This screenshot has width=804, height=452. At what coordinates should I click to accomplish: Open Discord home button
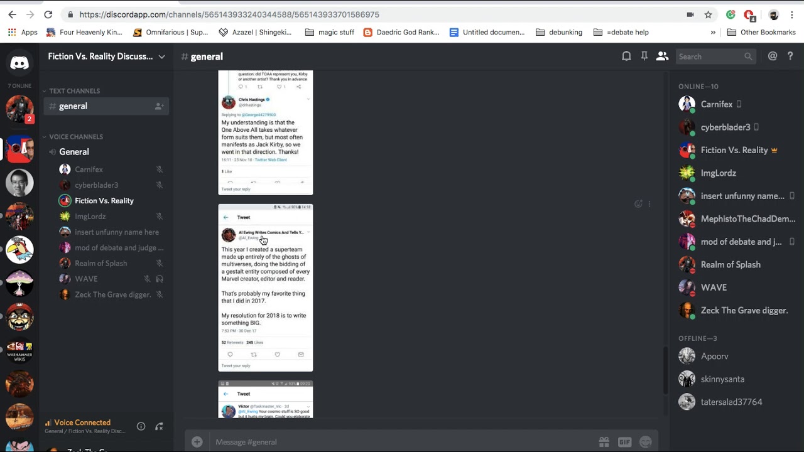point(19,63)
